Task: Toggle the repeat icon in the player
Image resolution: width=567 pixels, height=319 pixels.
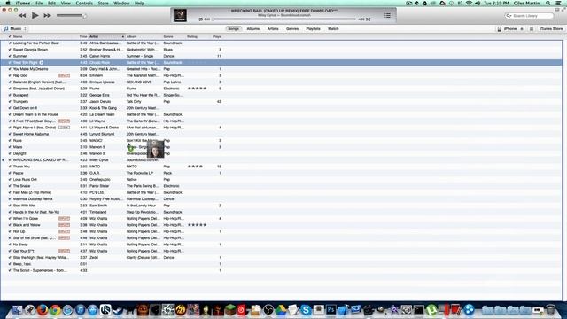Action: [201, 19]
